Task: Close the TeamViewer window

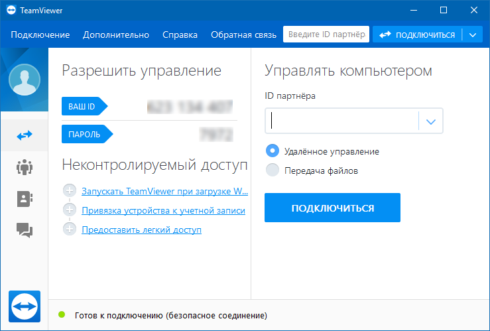Action: (473, 11)
